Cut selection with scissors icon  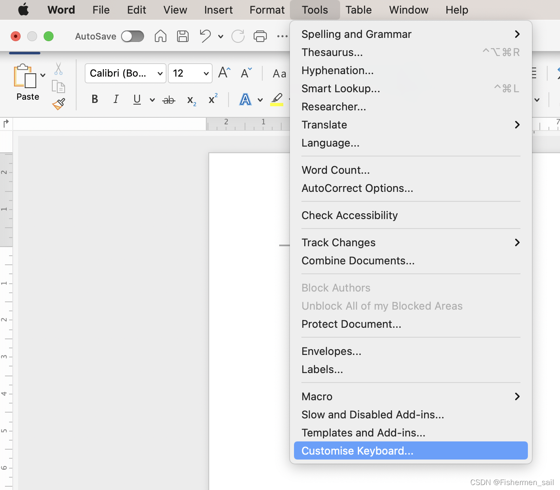coord(58,68)
